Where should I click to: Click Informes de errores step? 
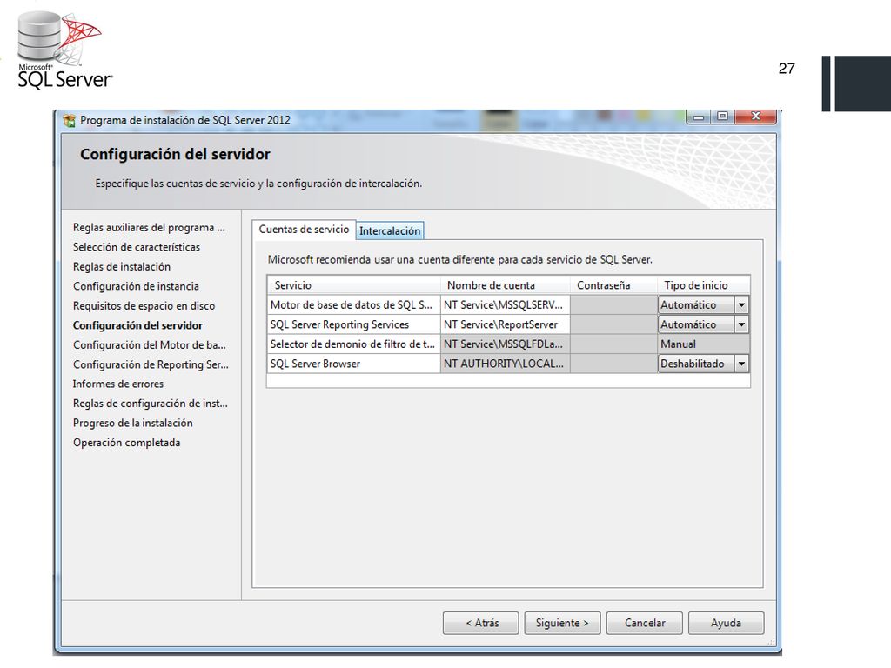coord(118,384)
